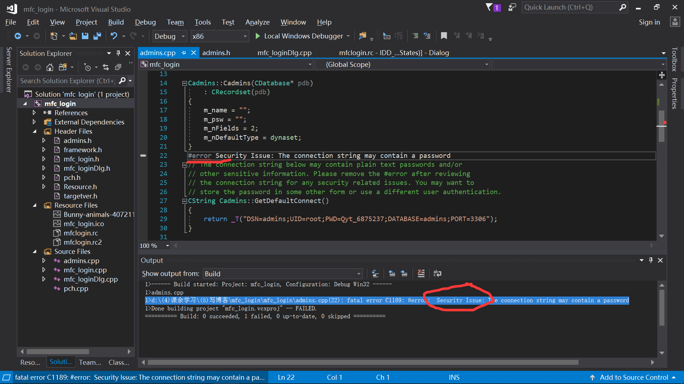This screenshot has height=384, width=684.
Task: Open the Debug configuration dropdown
Action: click(183, 36)
